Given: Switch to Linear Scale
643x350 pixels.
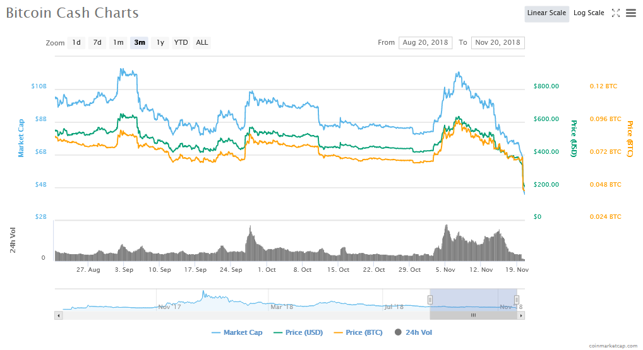Looking at the screenshot, I should point(546,13).
